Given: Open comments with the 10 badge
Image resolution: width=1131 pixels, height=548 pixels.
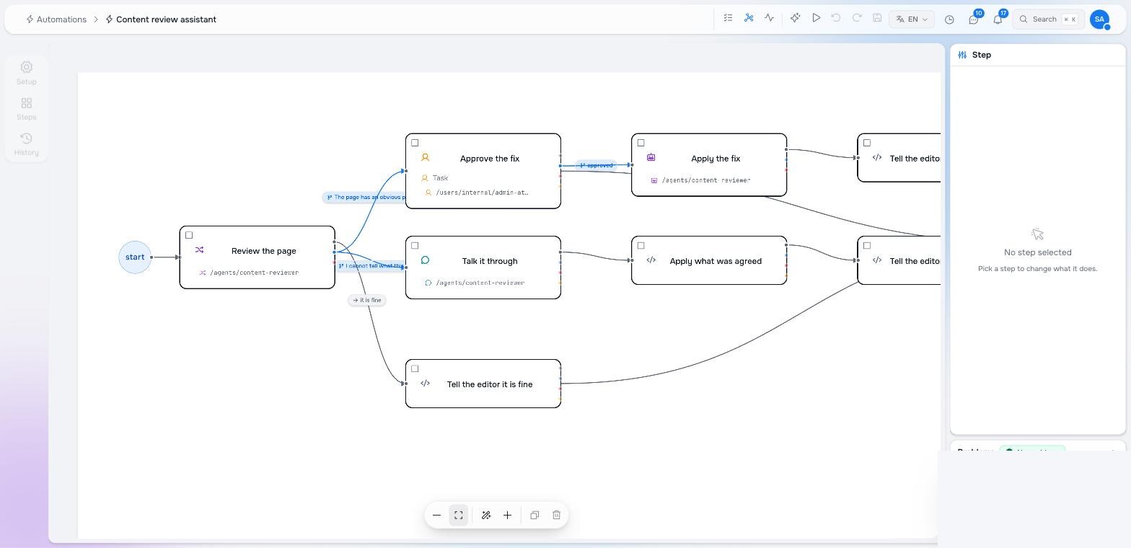Looking at the screenshot, I should point(974,19).
